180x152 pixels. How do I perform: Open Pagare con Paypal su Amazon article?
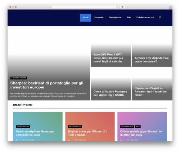[150, 92]
